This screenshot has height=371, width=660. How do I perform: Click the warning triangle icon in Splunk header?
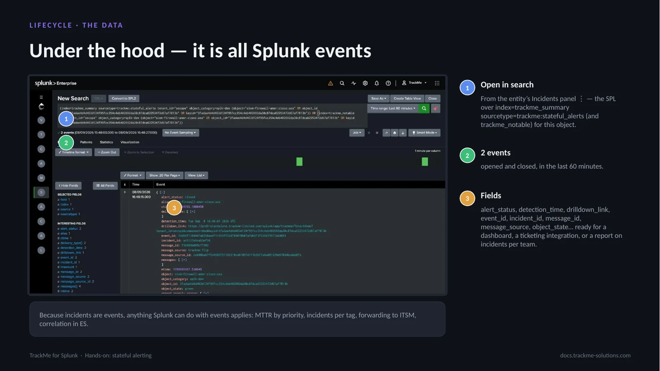[330, 83]
